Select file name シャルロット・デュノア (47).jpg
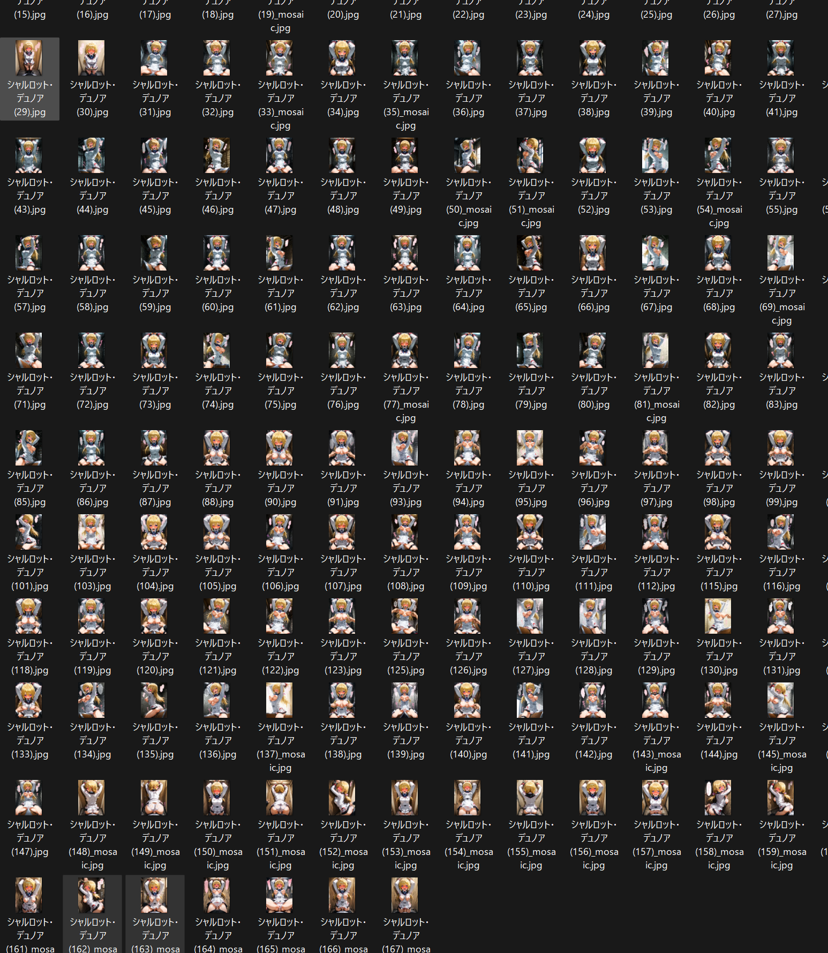 click(281, 196)
